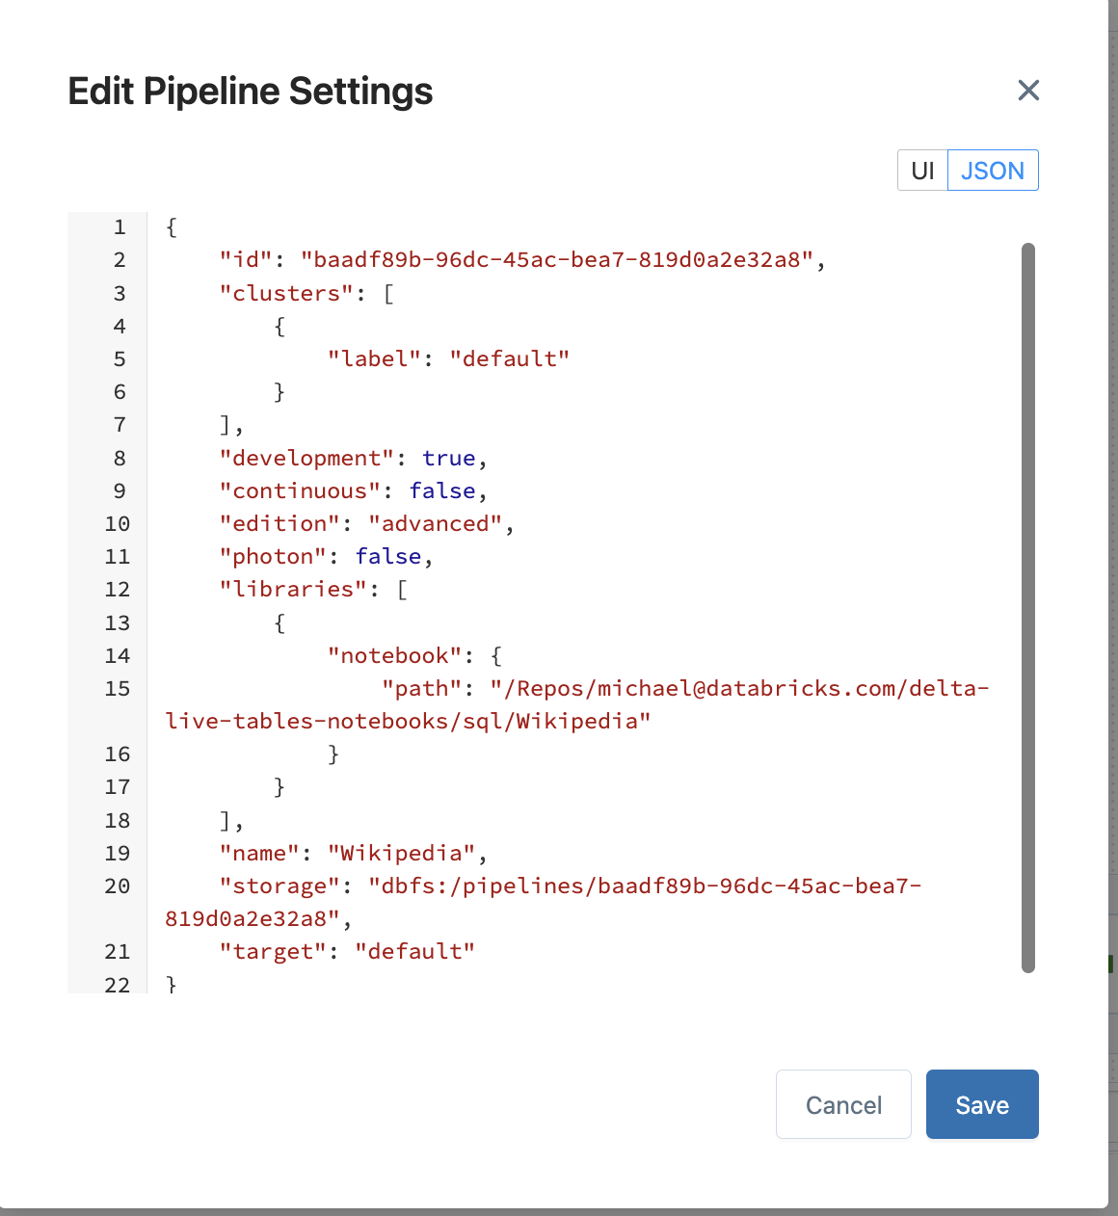Click the target "default" value
This screenshot has height=1216, width=1118.
[x=414, y=951]
